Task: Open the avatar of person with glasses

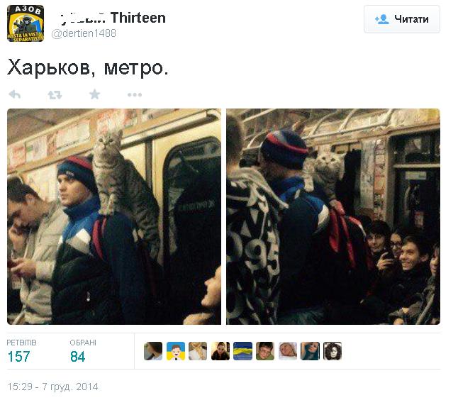Action: (x=265, y=351)
